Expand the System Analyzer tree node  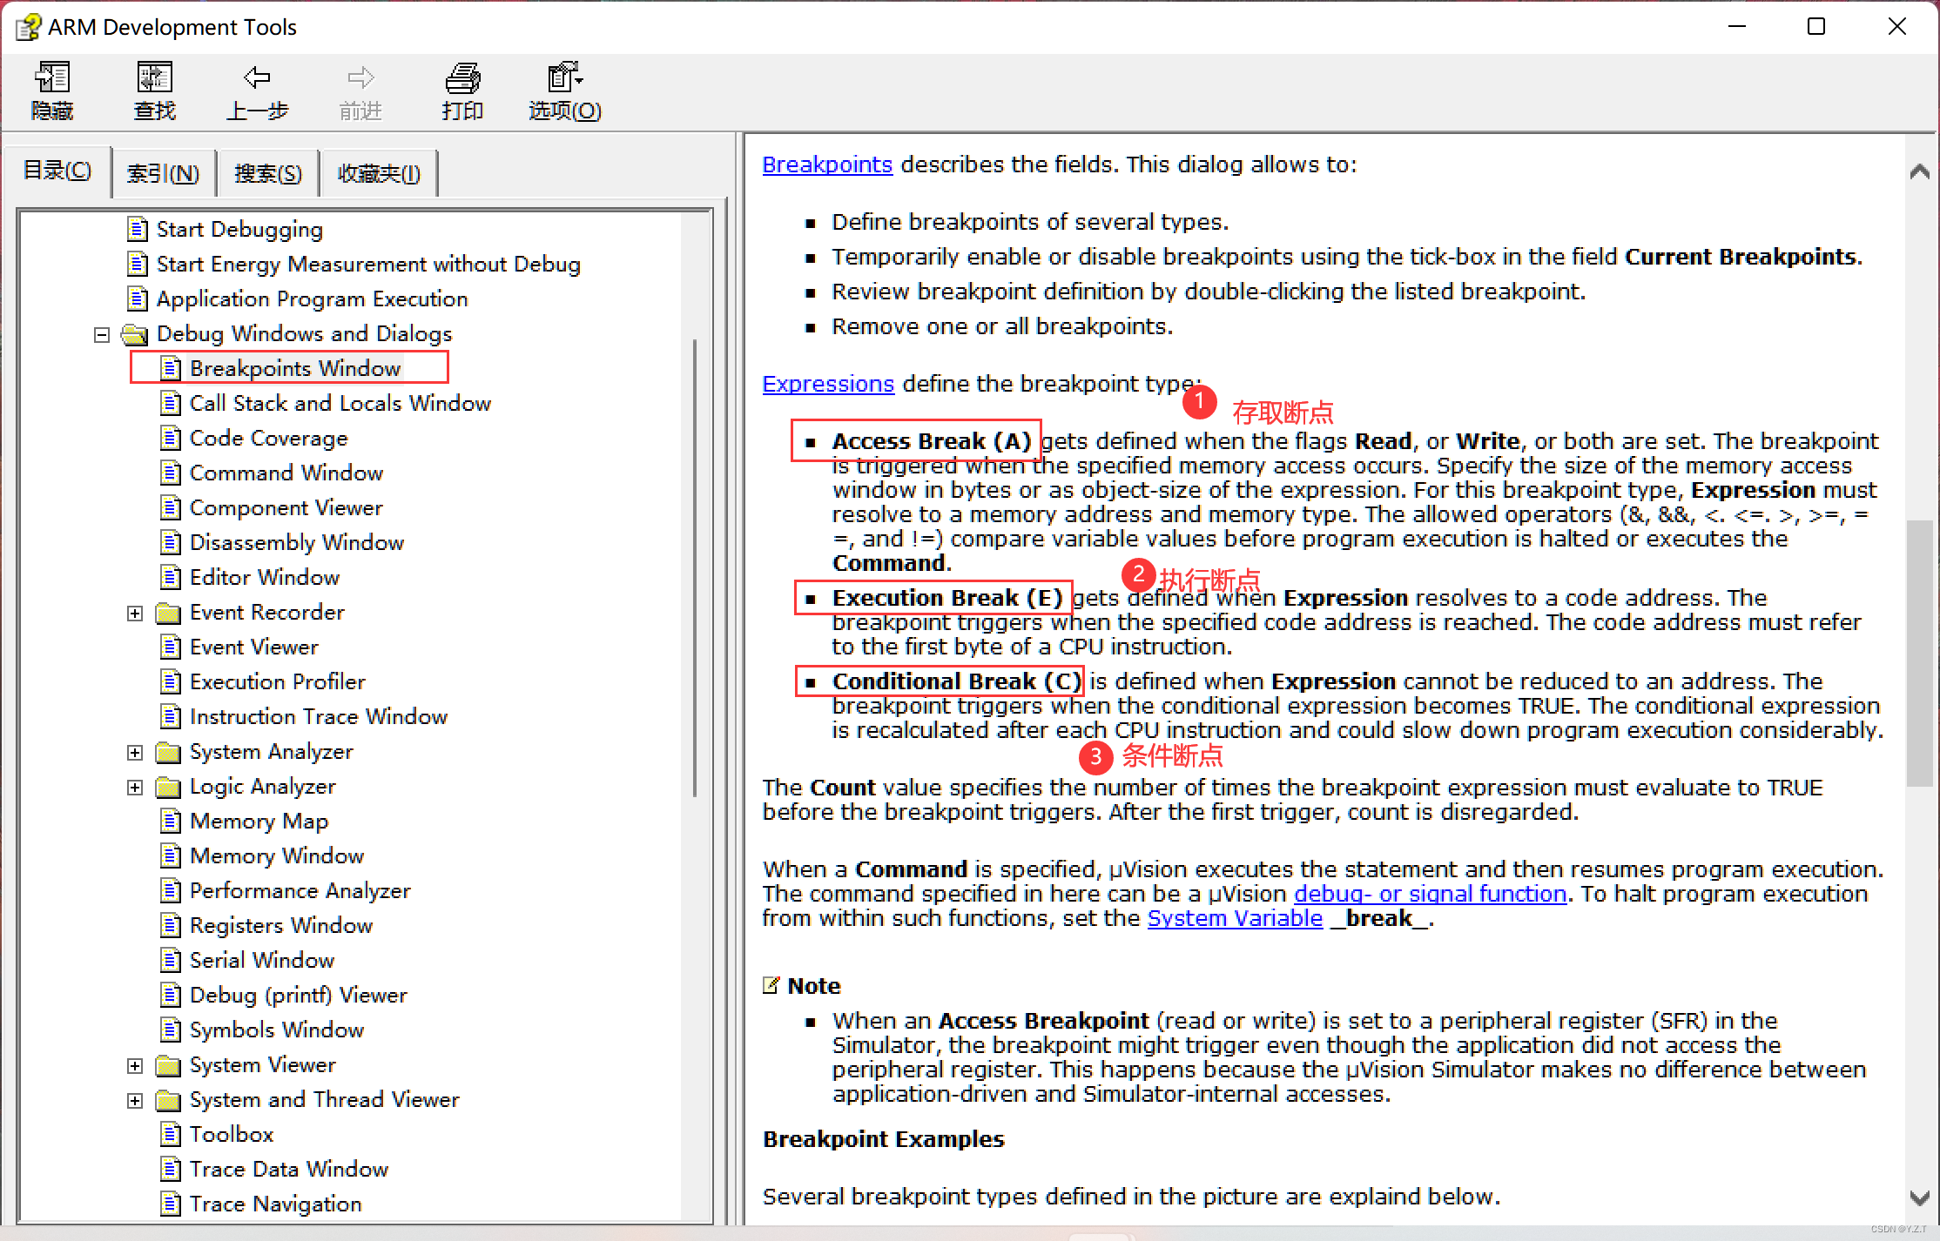point(135,752)
